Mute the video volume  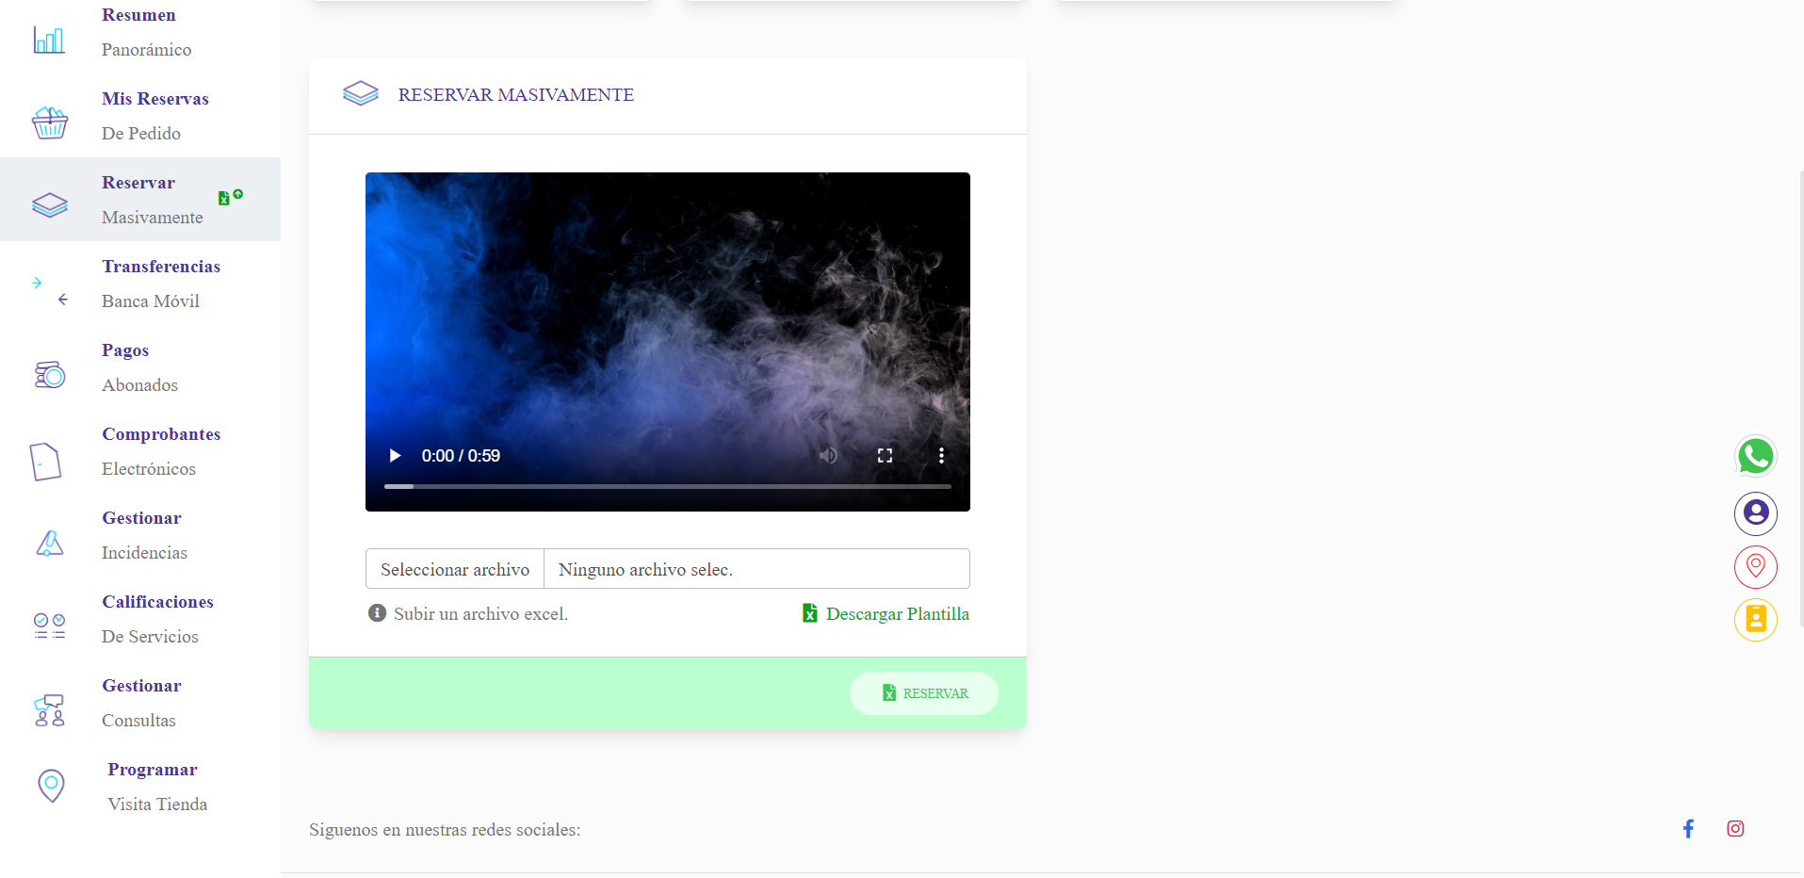(x=828, y=456)
